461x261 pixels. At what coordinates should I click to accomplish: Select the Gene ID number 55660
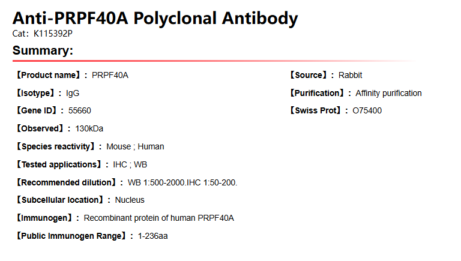(x=80, y=110)
